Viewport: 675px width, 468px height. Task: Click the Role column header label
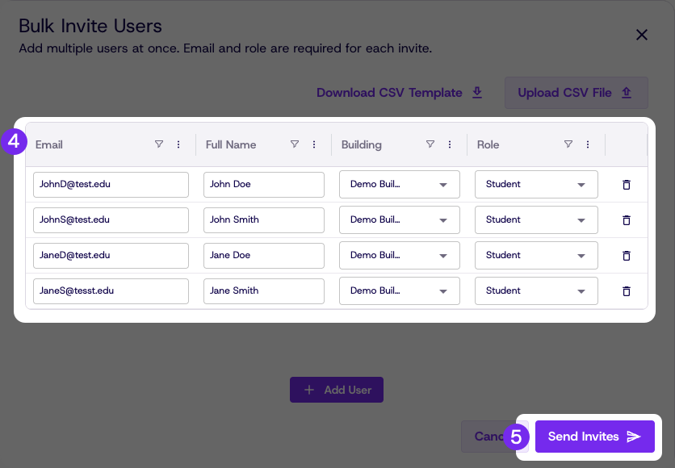tap(488, 144)
